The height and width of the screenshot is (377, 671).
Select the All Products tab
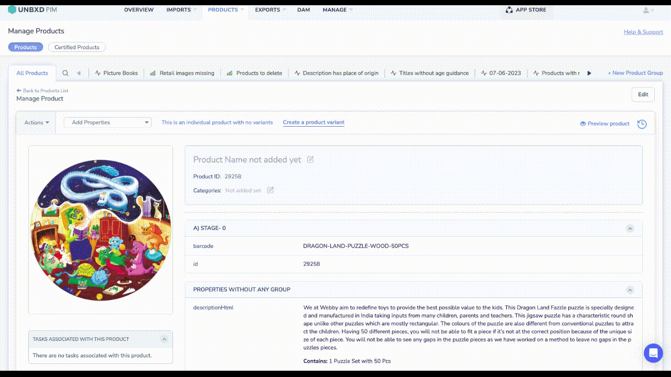pyautogui.click(x=32, y=73)
